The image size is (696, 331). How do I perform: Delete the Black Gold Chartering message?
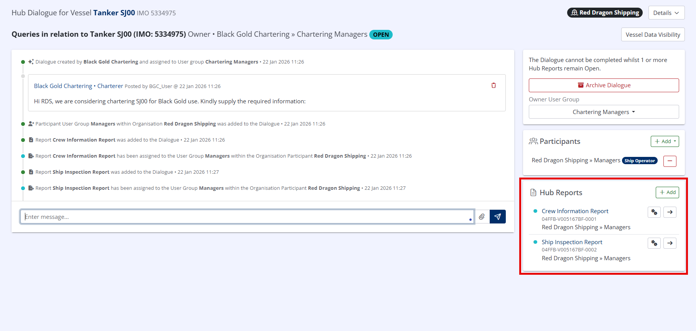point(494,85)
